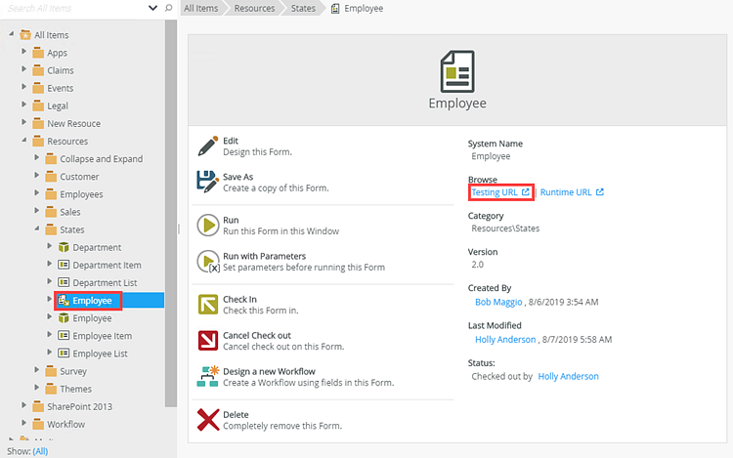Click the search magnifier icon
Image resolution: width=733 pixels, height=458 pixels.
coord(168,8)
